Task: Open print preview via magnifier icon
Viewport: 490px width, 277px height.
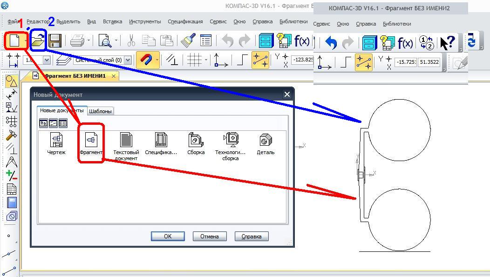Action: coord(105,41)
